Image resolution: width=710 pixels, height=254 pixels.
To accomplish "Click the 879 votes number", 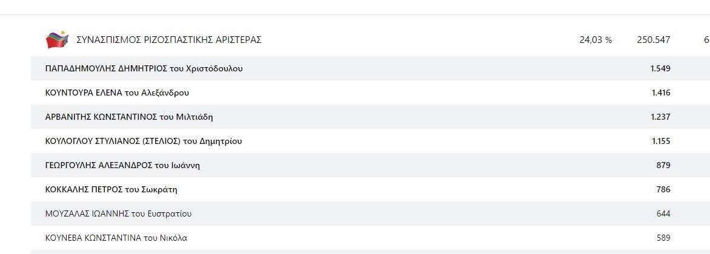I will pyautogui.click(x=663, y=165).
